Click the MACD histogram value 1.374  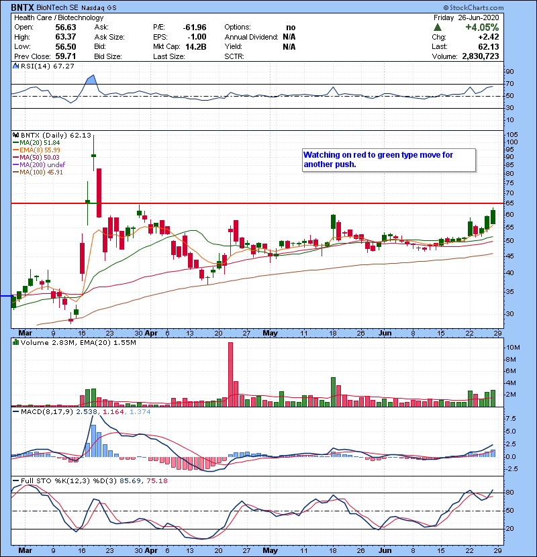pos(140,411)
